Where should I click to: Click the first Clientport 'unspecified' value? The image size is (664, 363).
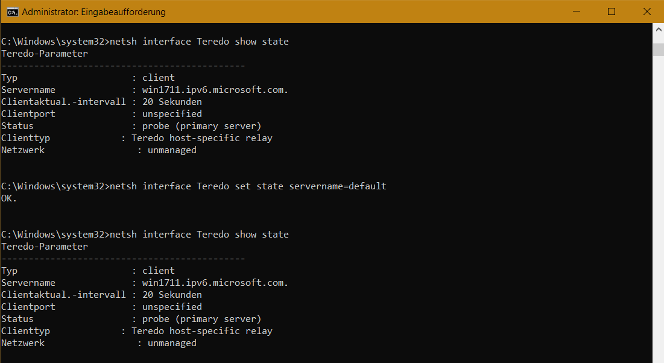(172, 114)
